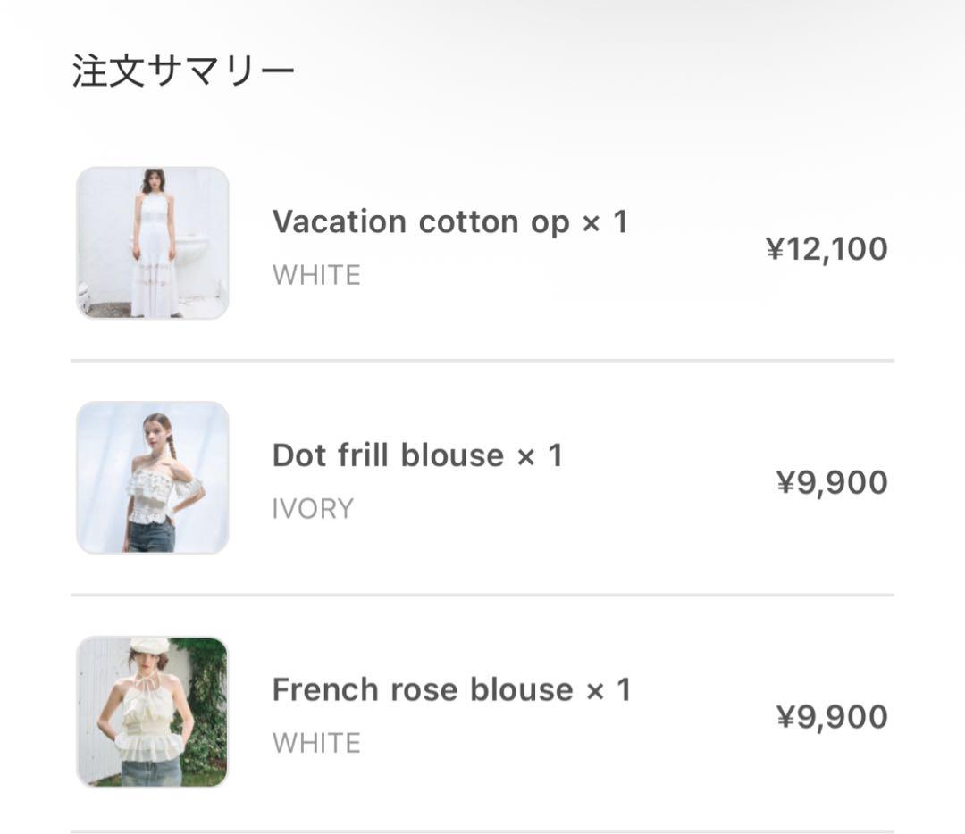This screenshot has width=965, height=834.
Task: View the French rose blouse thumbnail
Action: pyautogui.click(x=153, y=712)
